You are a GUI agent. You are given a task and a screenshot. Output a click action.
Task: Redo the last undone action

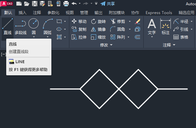(x=86, y=4)
